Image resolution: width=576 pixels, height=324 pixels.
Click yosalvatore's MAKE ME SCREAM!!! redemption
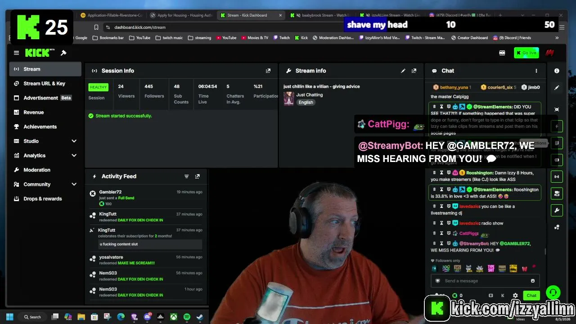click(146, 260)
